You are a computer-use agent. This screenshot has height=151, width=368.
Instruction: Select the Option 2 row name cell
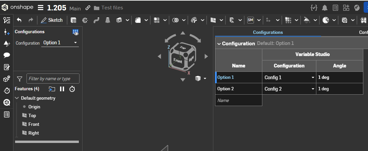click(x=239, y=89)
